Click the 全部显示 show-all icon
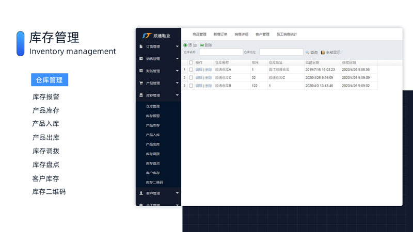Screen dimensions: 413x232 pos(323,53)
